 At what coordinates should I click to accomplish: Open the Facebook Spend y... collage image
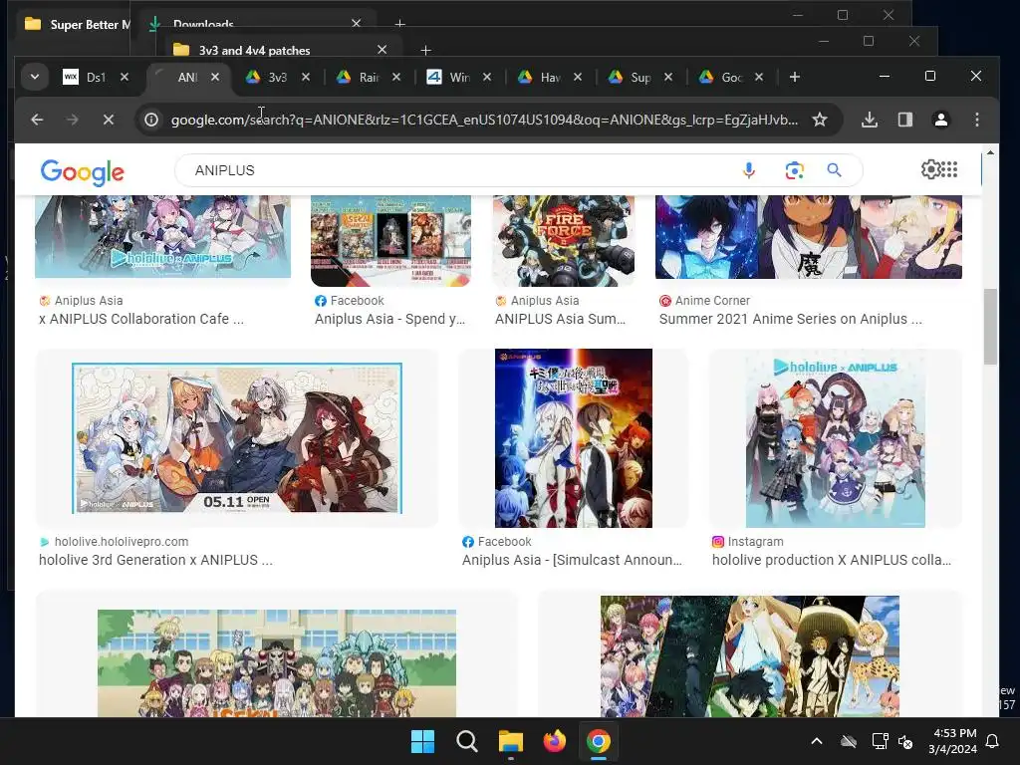(390, 241)
